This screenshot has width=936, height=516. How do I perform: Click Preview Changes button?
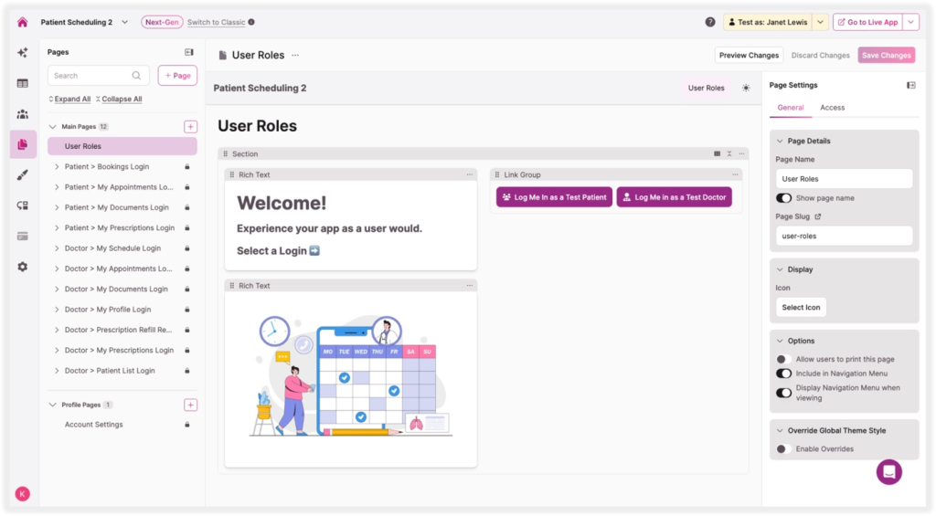pyautogui.click(x=749, y=56)
